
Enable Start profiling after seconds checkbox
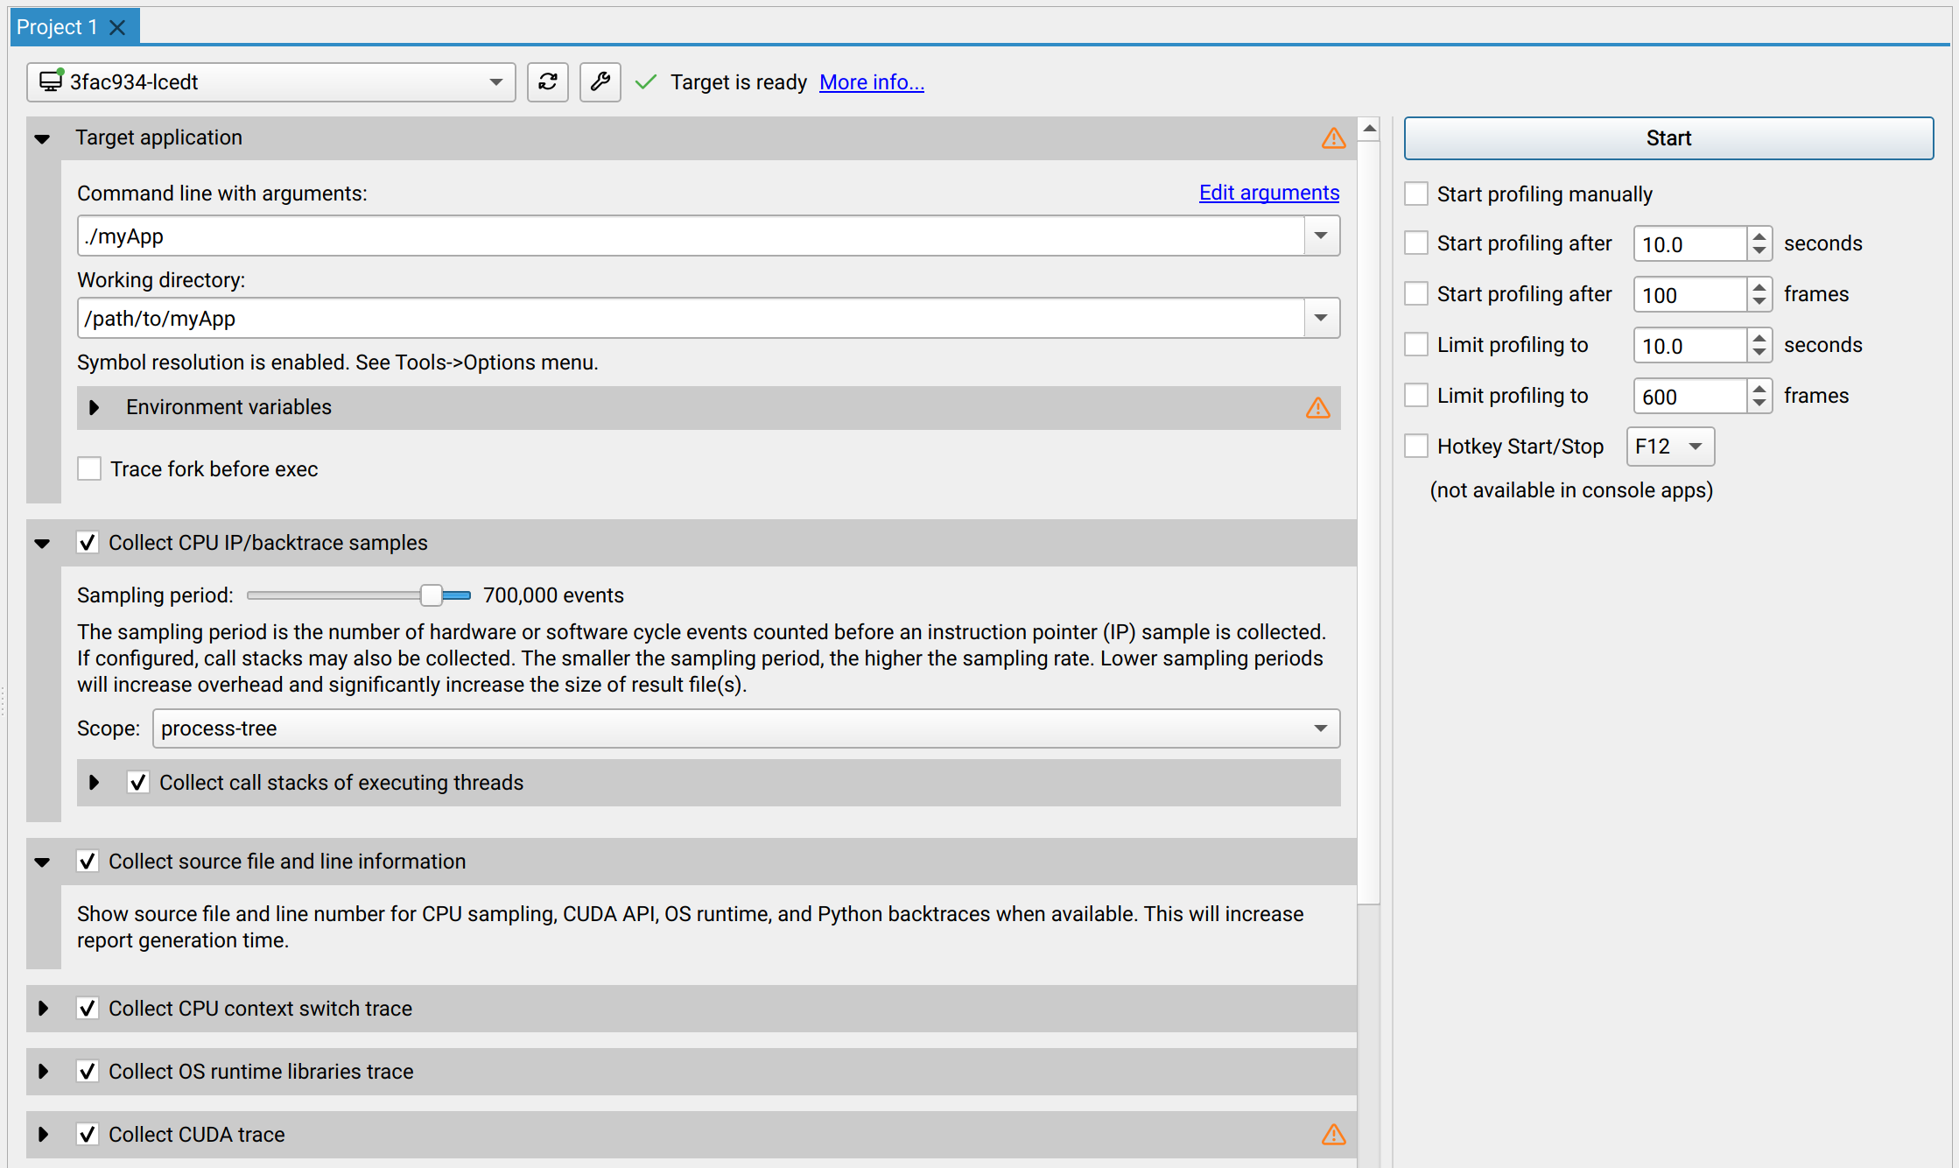tap(1416, 243)
